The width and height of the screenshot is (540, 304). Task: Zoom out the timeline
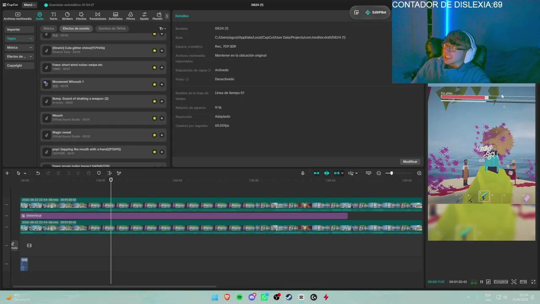(378, 173)
